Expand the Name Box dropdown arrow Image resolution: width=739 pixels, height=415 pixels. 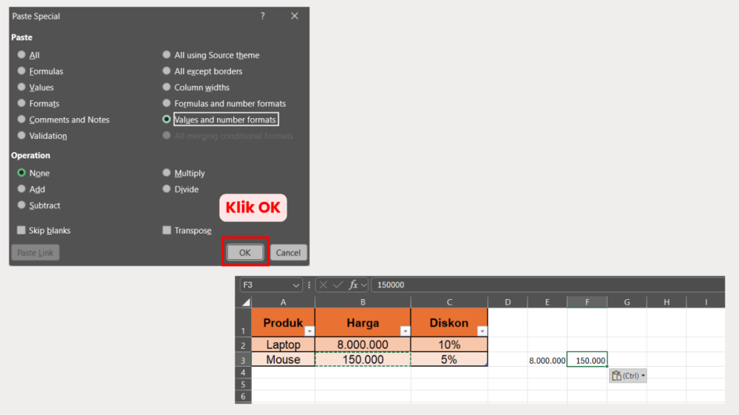pos(296,285)
